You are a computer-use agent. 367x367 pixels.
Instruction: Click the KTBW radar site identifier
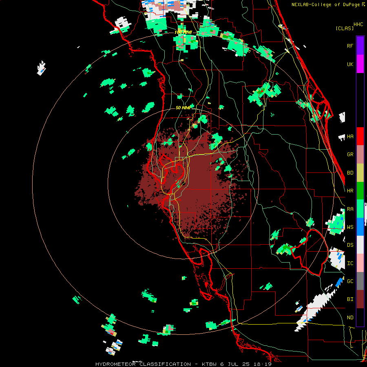210,364
